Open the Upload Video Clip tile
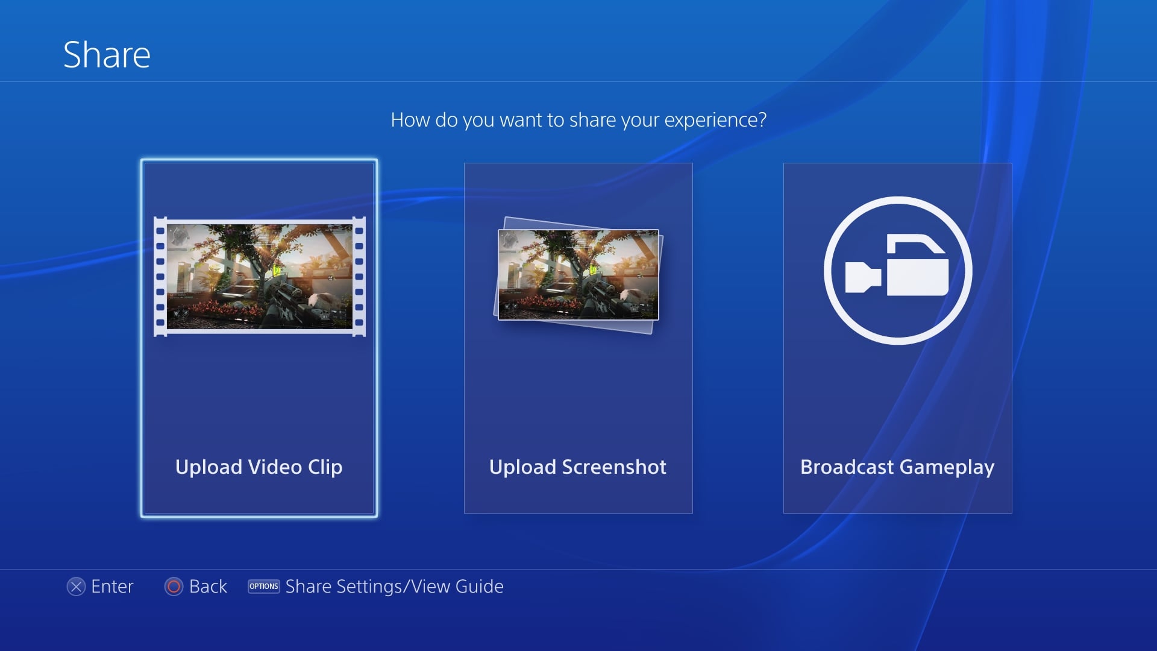Viewport: 1157px width, 651px height. coord(259,338)
